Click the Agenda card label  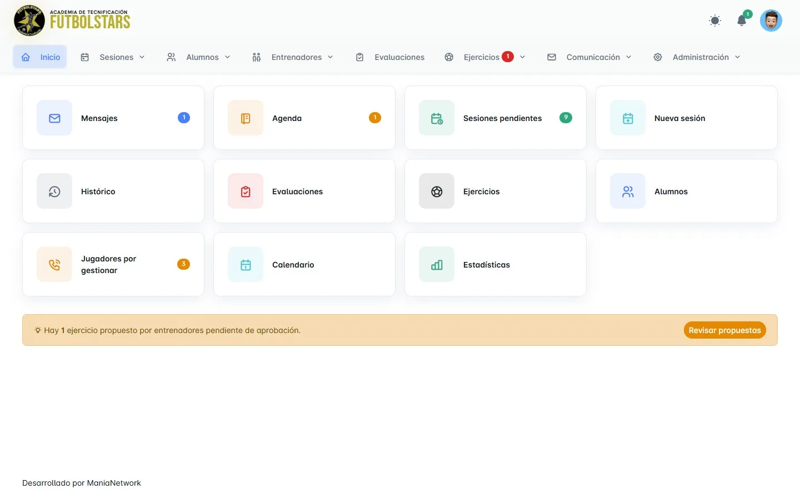click(x=287, y=118)
